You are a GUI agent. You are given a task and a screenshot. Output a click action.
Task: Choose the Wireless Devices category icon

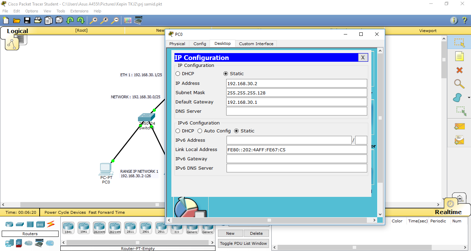coord(40,224)
